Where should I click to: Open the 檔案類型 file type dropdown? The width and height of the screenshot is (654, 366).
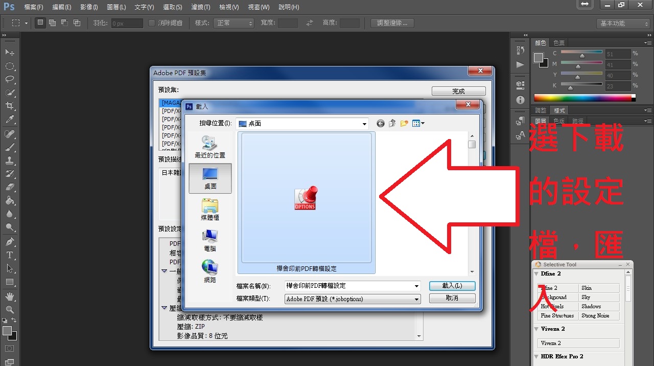[x=417, y=299]
